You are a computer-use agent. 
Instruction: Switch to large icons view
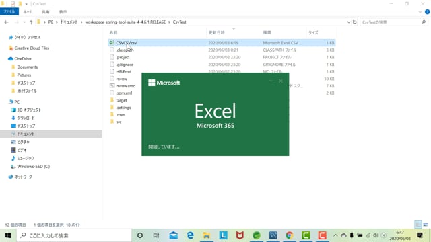coord(426,225)
